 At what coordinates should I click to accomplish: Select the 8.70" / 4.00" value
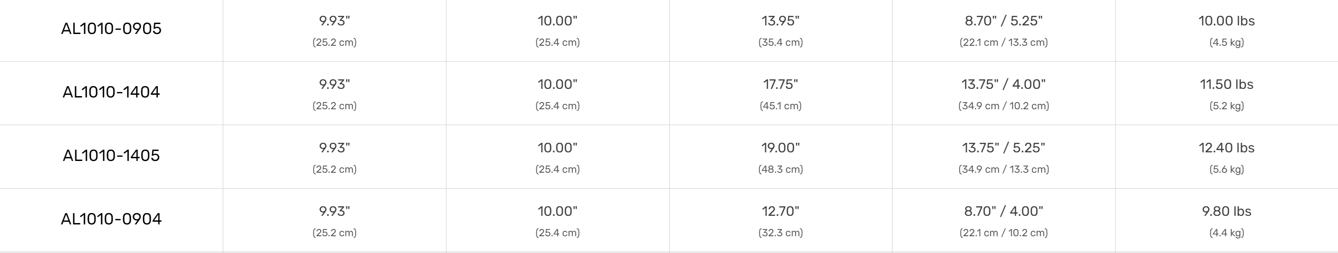(1003, 212)
